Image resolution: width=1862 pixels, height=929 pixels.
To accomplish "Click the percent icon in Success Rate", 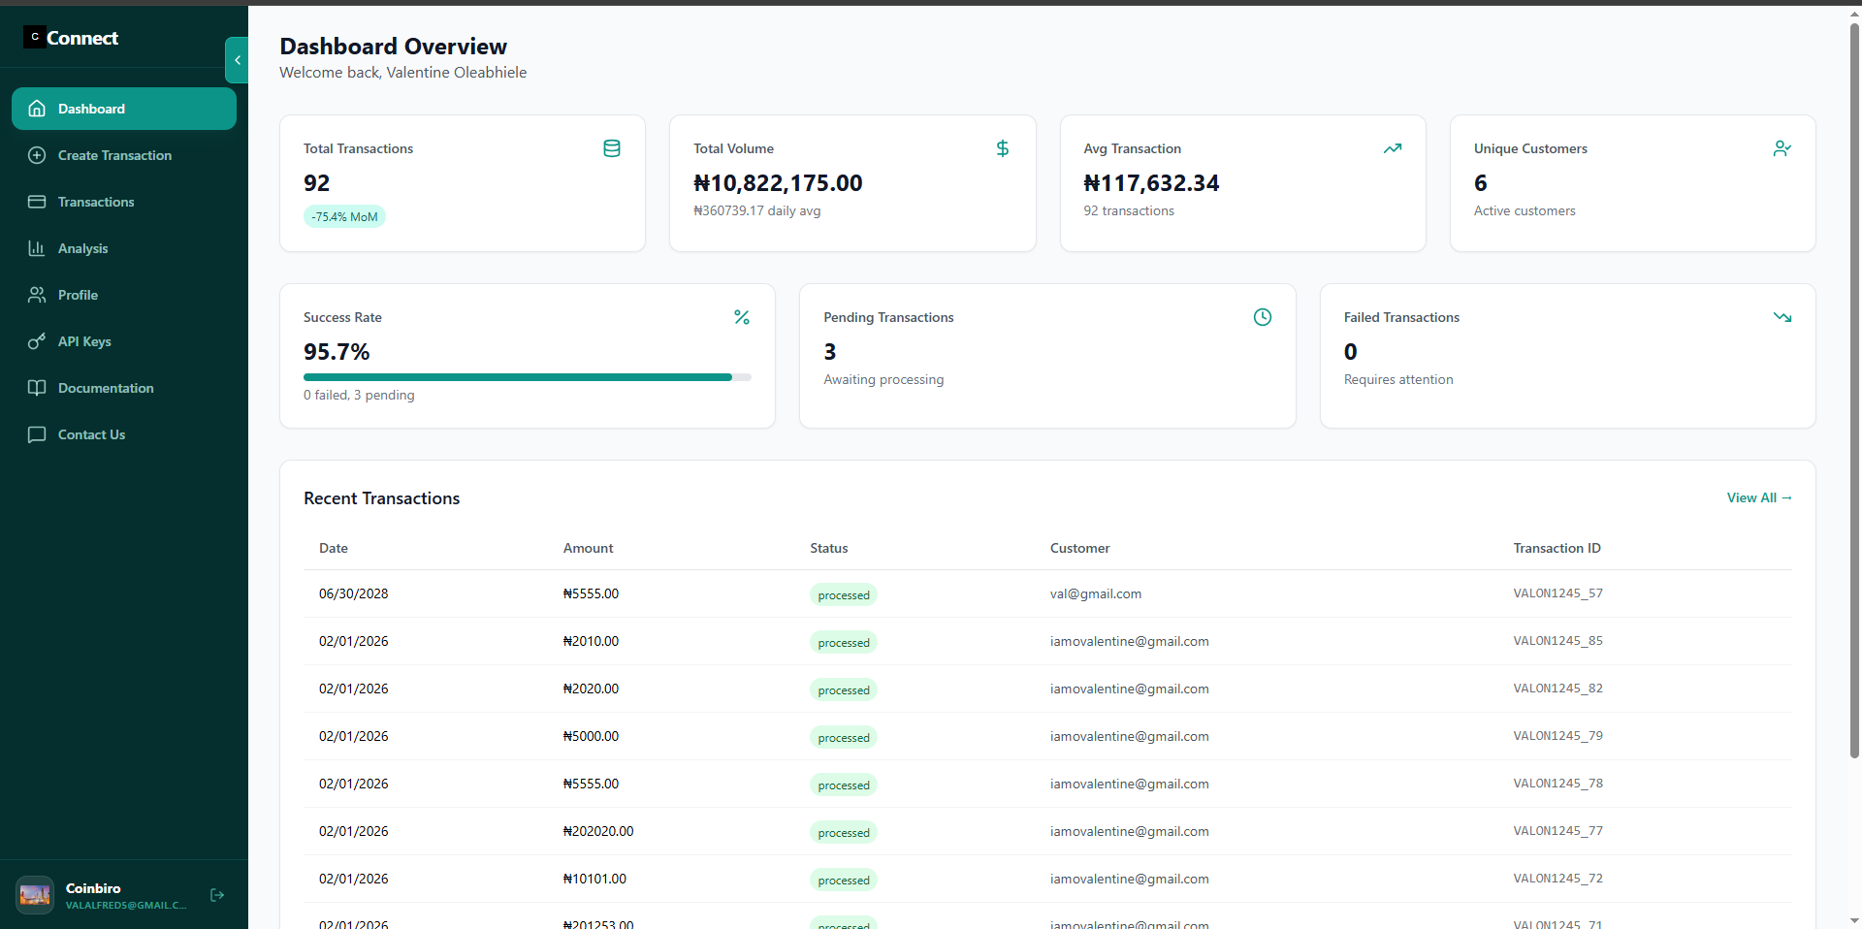I will (742, 317).
